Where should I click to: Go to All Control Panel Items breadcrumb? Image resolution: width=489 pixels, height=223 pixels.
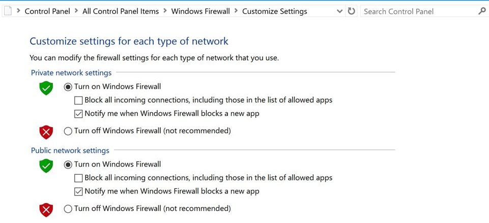coord(121,11)
